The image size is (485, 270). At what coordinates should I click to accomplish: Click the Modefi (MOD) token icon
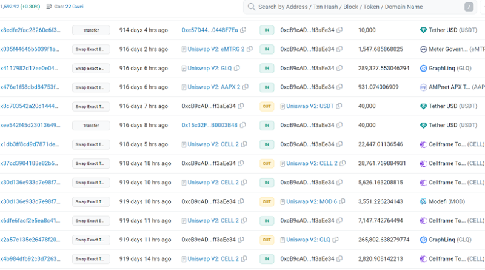click(x=423, y=201)
